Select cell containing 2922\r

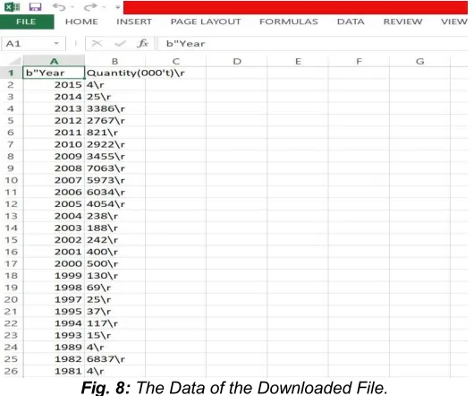tap(114, 144)
